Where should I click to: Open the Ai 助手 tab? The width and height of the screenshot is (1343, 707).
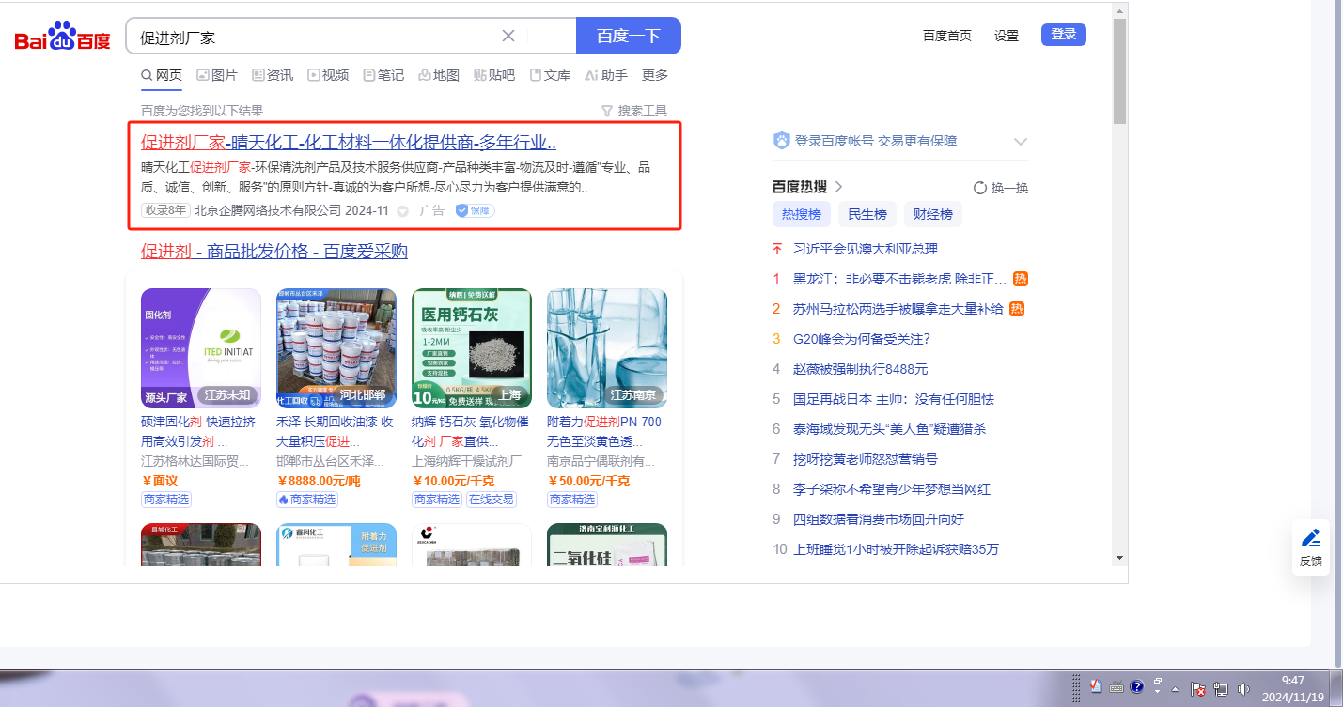tap(606, 75)
